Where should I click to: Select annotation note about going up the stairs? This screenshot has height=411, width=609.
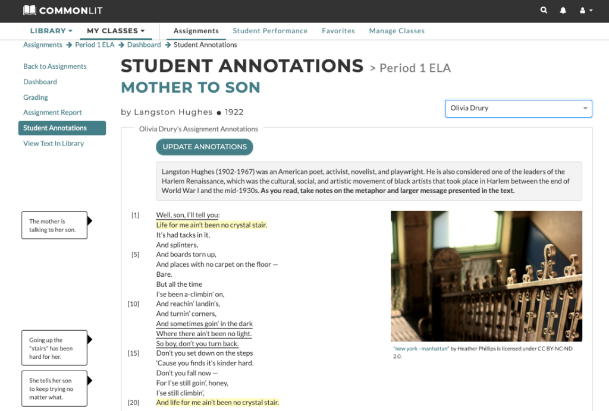[x=54, y=348]
